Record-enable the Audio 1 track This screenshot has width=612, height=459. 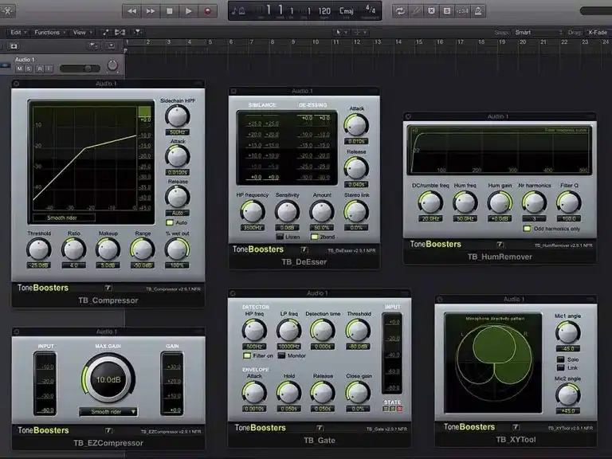(x=40, y=69)
